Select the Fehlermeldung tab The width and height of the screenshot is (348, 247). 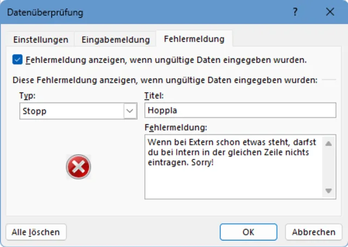(194, 39)
